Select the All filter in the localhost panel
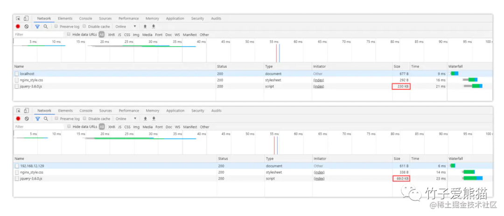The image size is (504, 216). 102,34
